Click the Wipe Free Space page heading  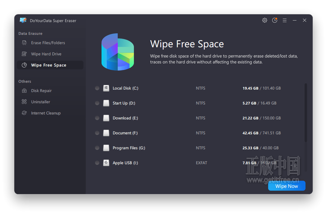click(187, 44)
